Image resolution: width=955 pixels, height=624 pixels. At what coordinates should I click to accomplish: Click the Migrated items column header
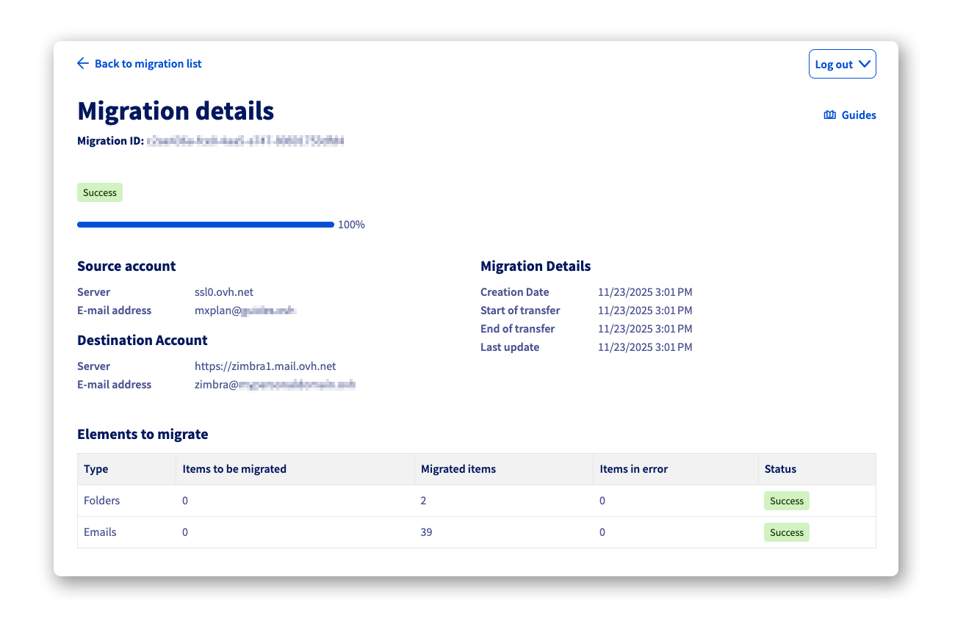tap(458, 469)
